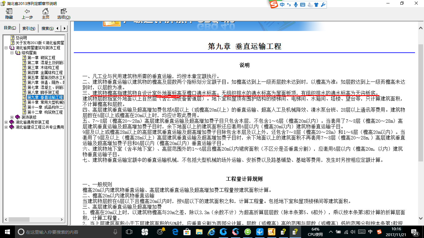
Task: Click the taskbar 中 input indicator
Action: click(370, 232)
